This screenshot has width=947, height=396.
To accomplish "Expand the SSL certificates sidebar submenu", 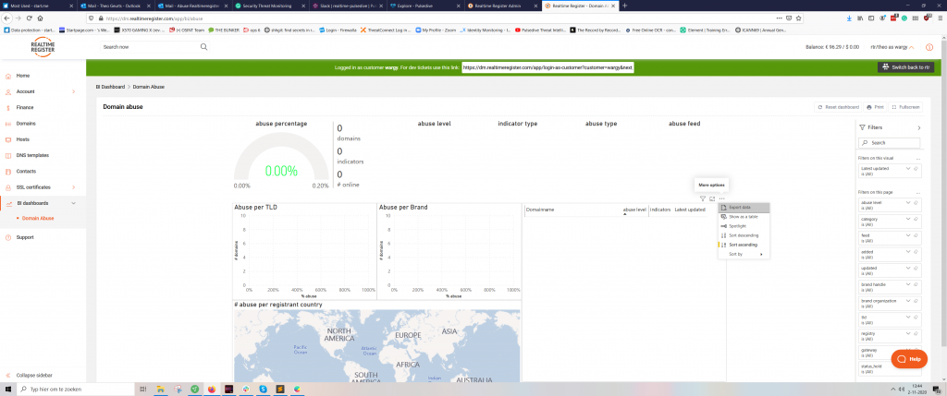I will (x=74, y=187).
